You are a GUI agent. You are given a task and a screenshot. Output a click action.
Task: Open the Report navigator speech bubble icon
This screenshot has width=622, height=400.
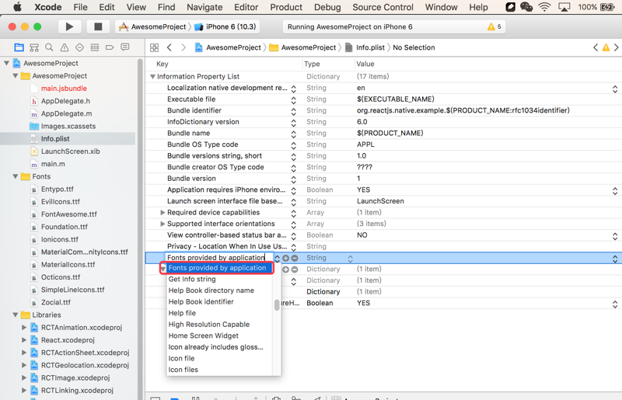(125, 47)
